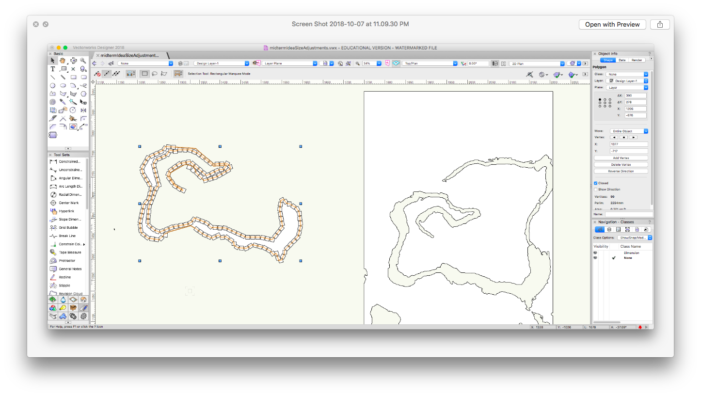Open the active class None dropdown in view bar
701x396 pixels.
click(145, 63)
